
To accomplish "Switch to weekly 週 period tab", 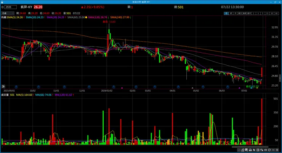I will click(231, 13).
